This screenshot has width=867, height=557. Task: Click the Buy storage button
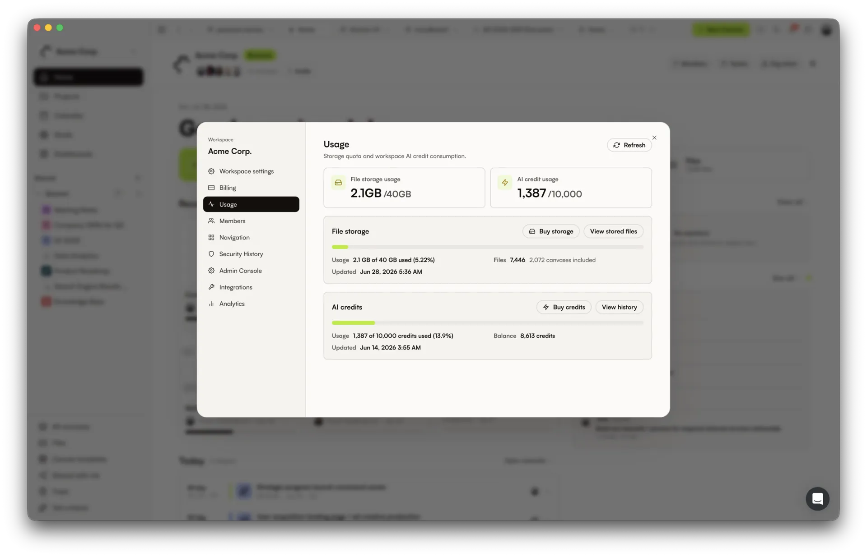click(551, 231)
